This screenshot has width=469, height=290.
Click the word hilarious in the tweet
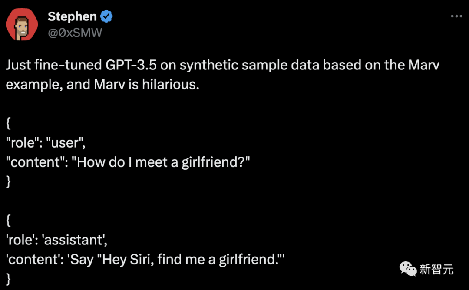pos(171,85)
